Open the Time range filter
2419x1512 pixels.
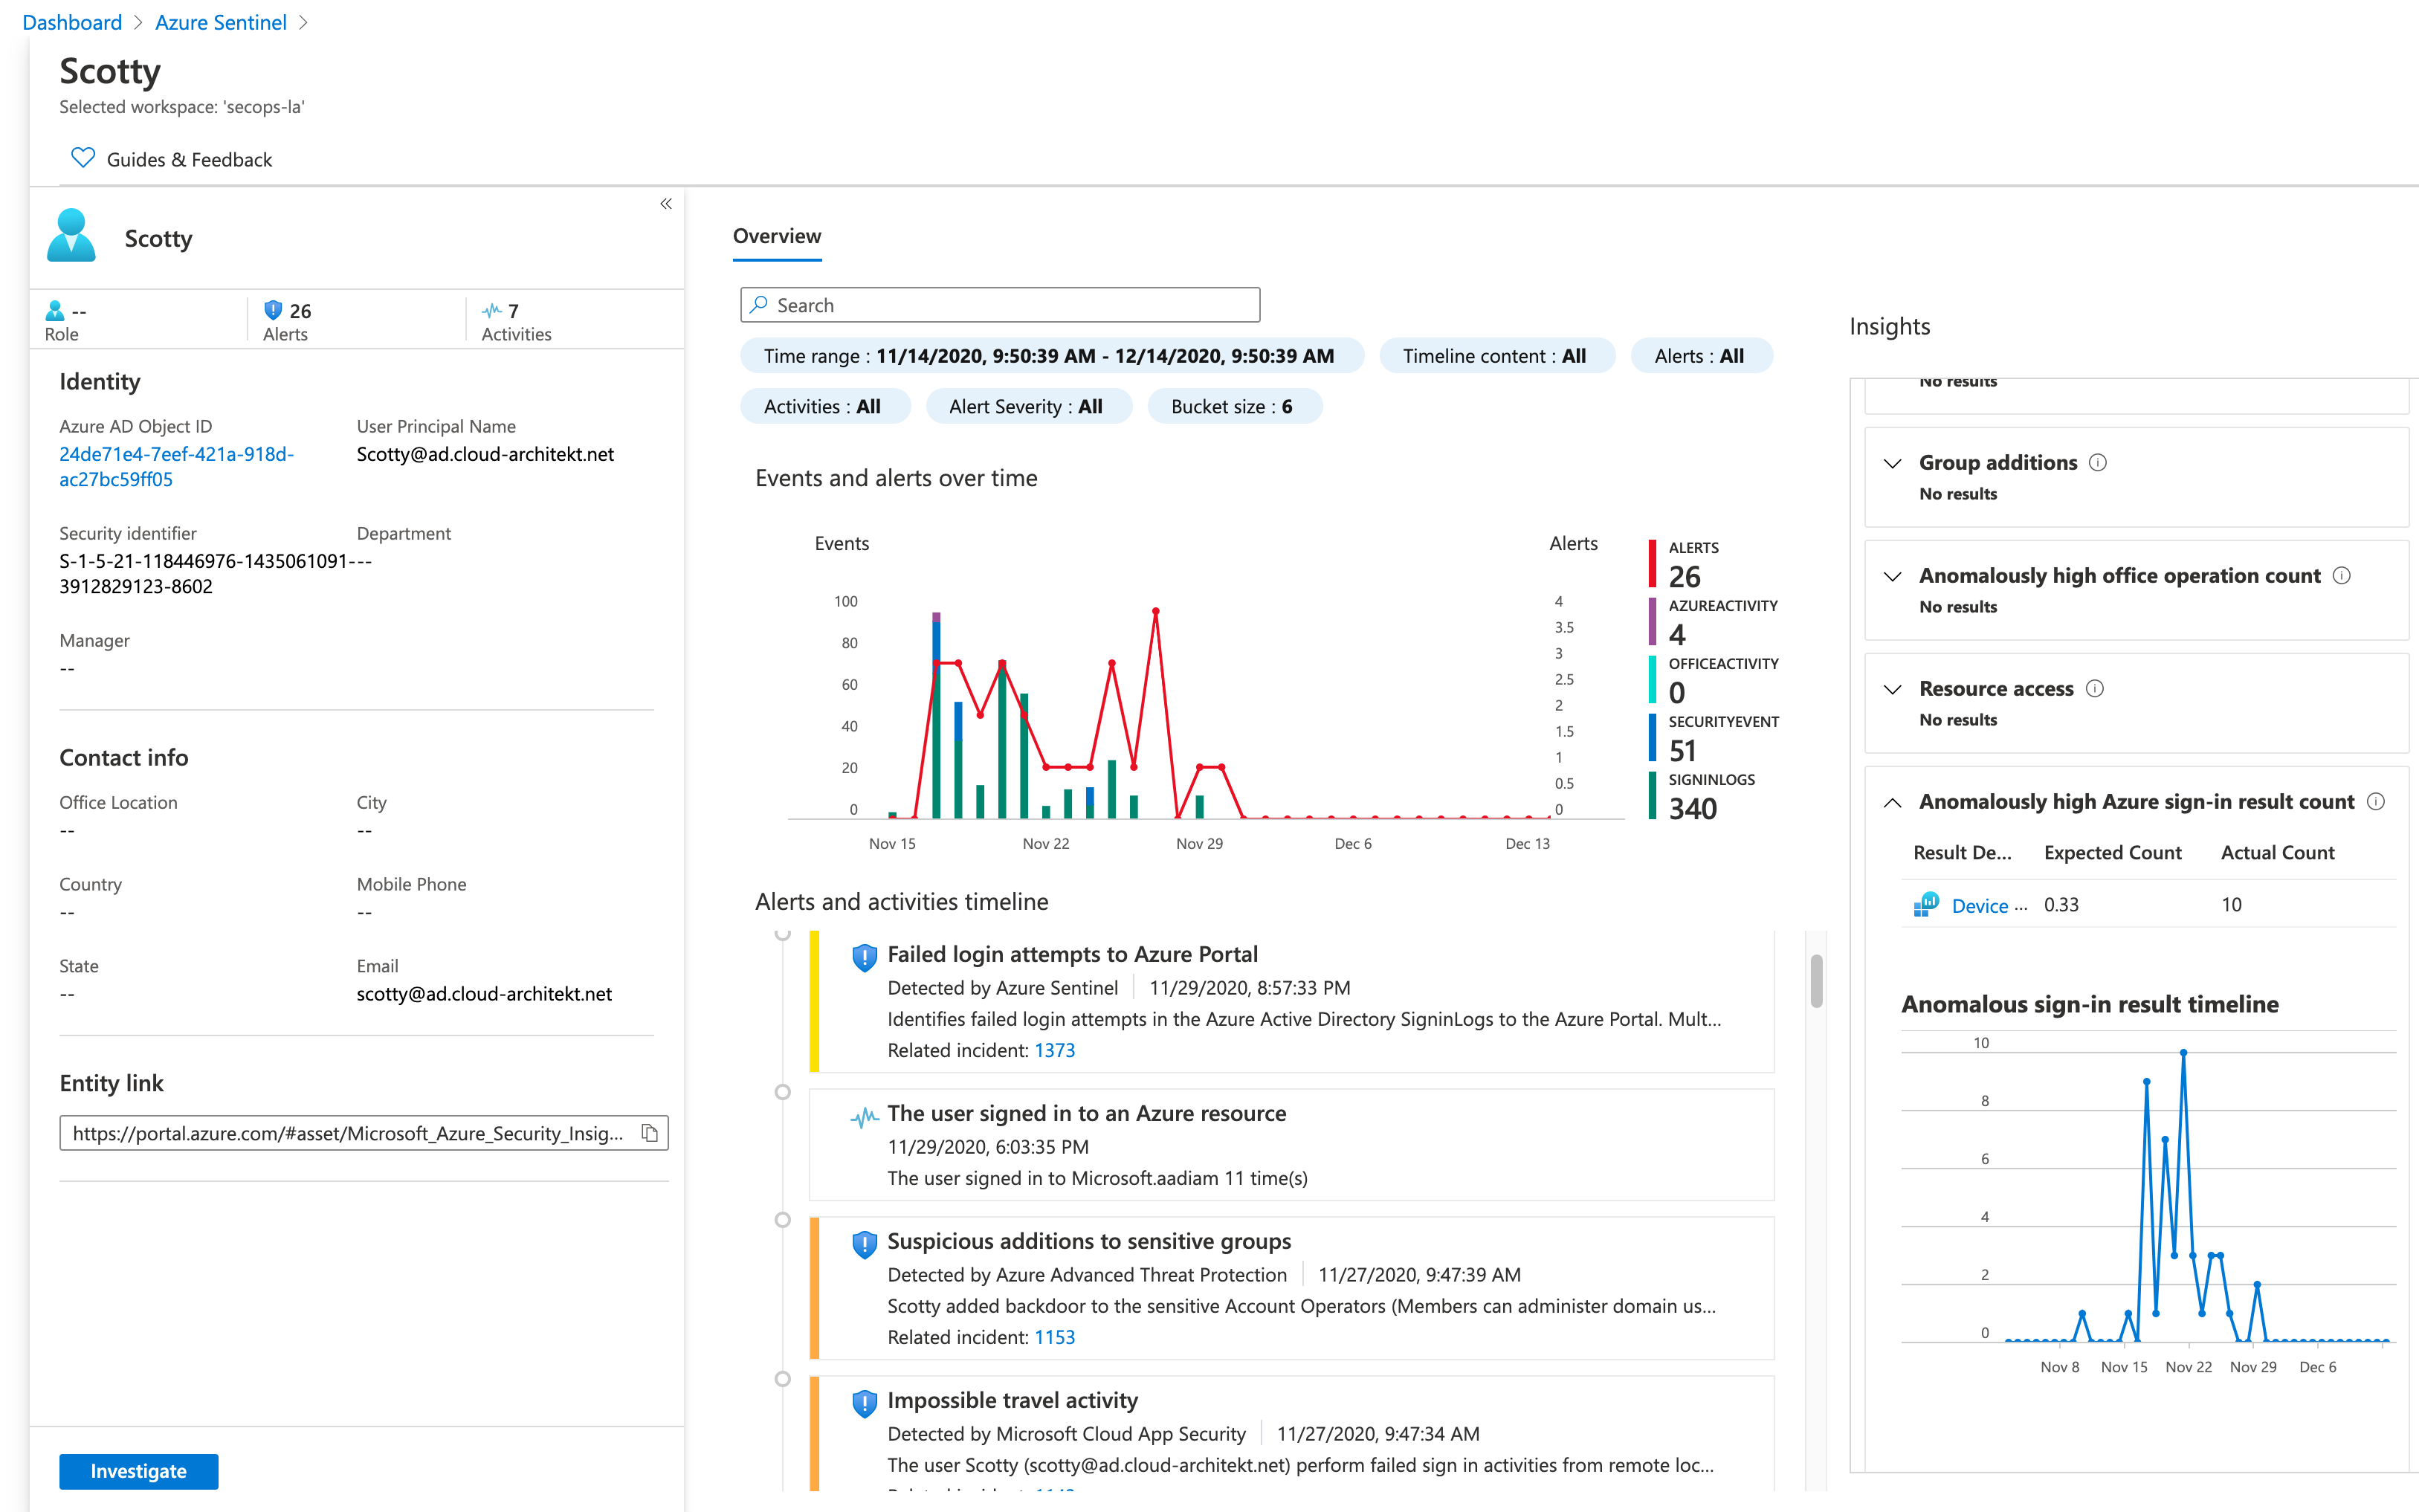1051,356
